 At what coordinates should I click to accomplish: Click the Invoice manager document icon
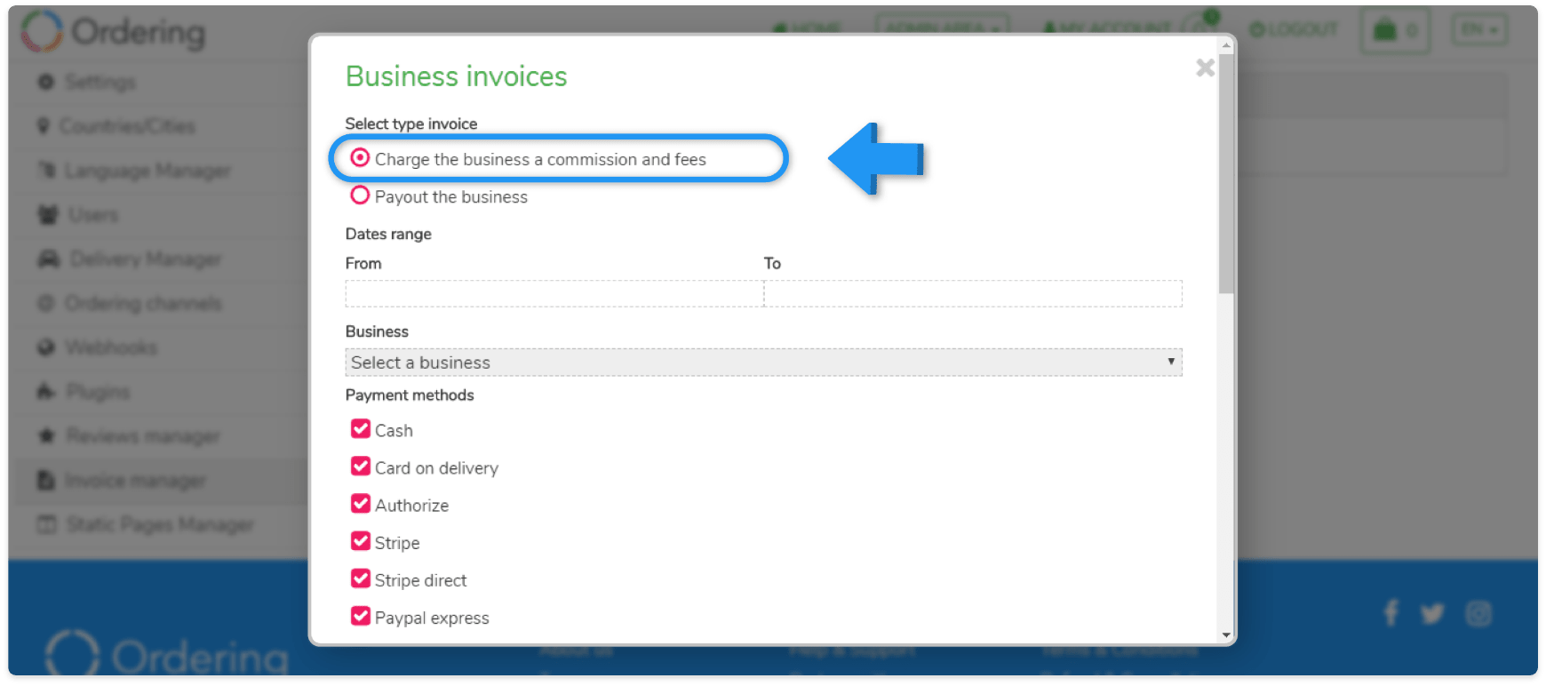tap(45, 480)
